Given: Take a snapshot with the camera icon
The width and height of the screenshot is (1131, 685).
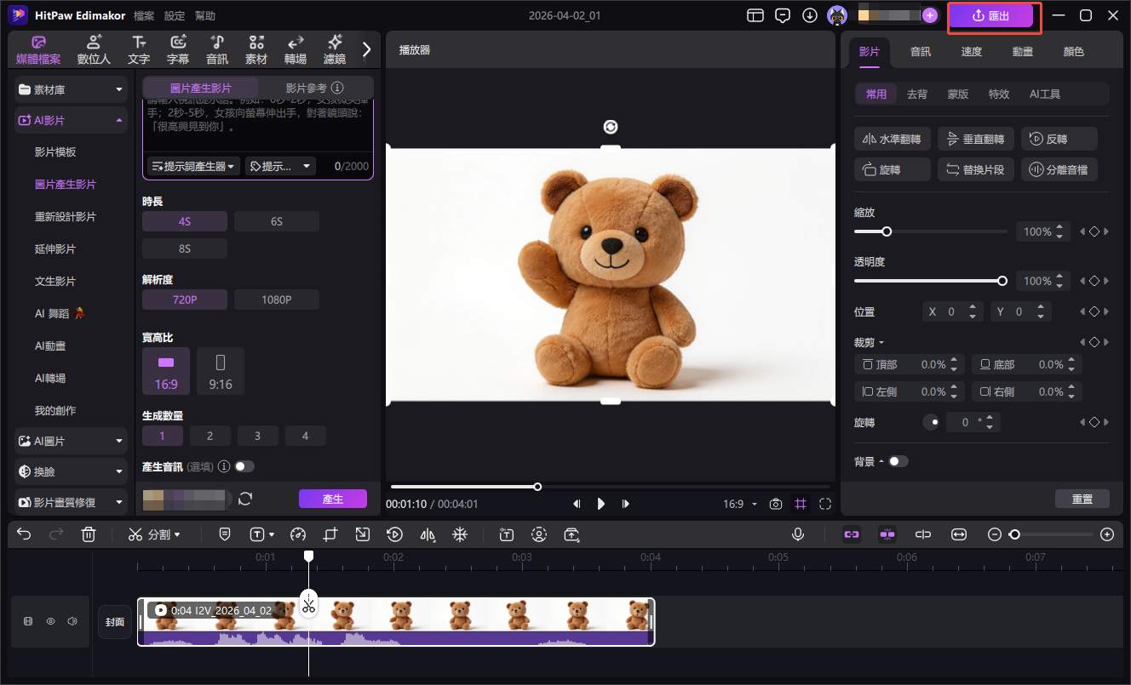Looking at the screenshot, I should pyautogui.click(x=775, y=504).
